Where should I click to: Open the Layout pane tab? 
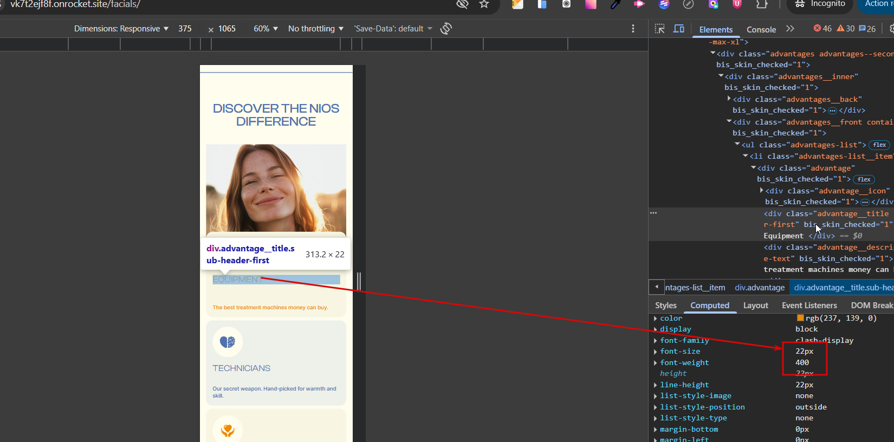point(756,305)
